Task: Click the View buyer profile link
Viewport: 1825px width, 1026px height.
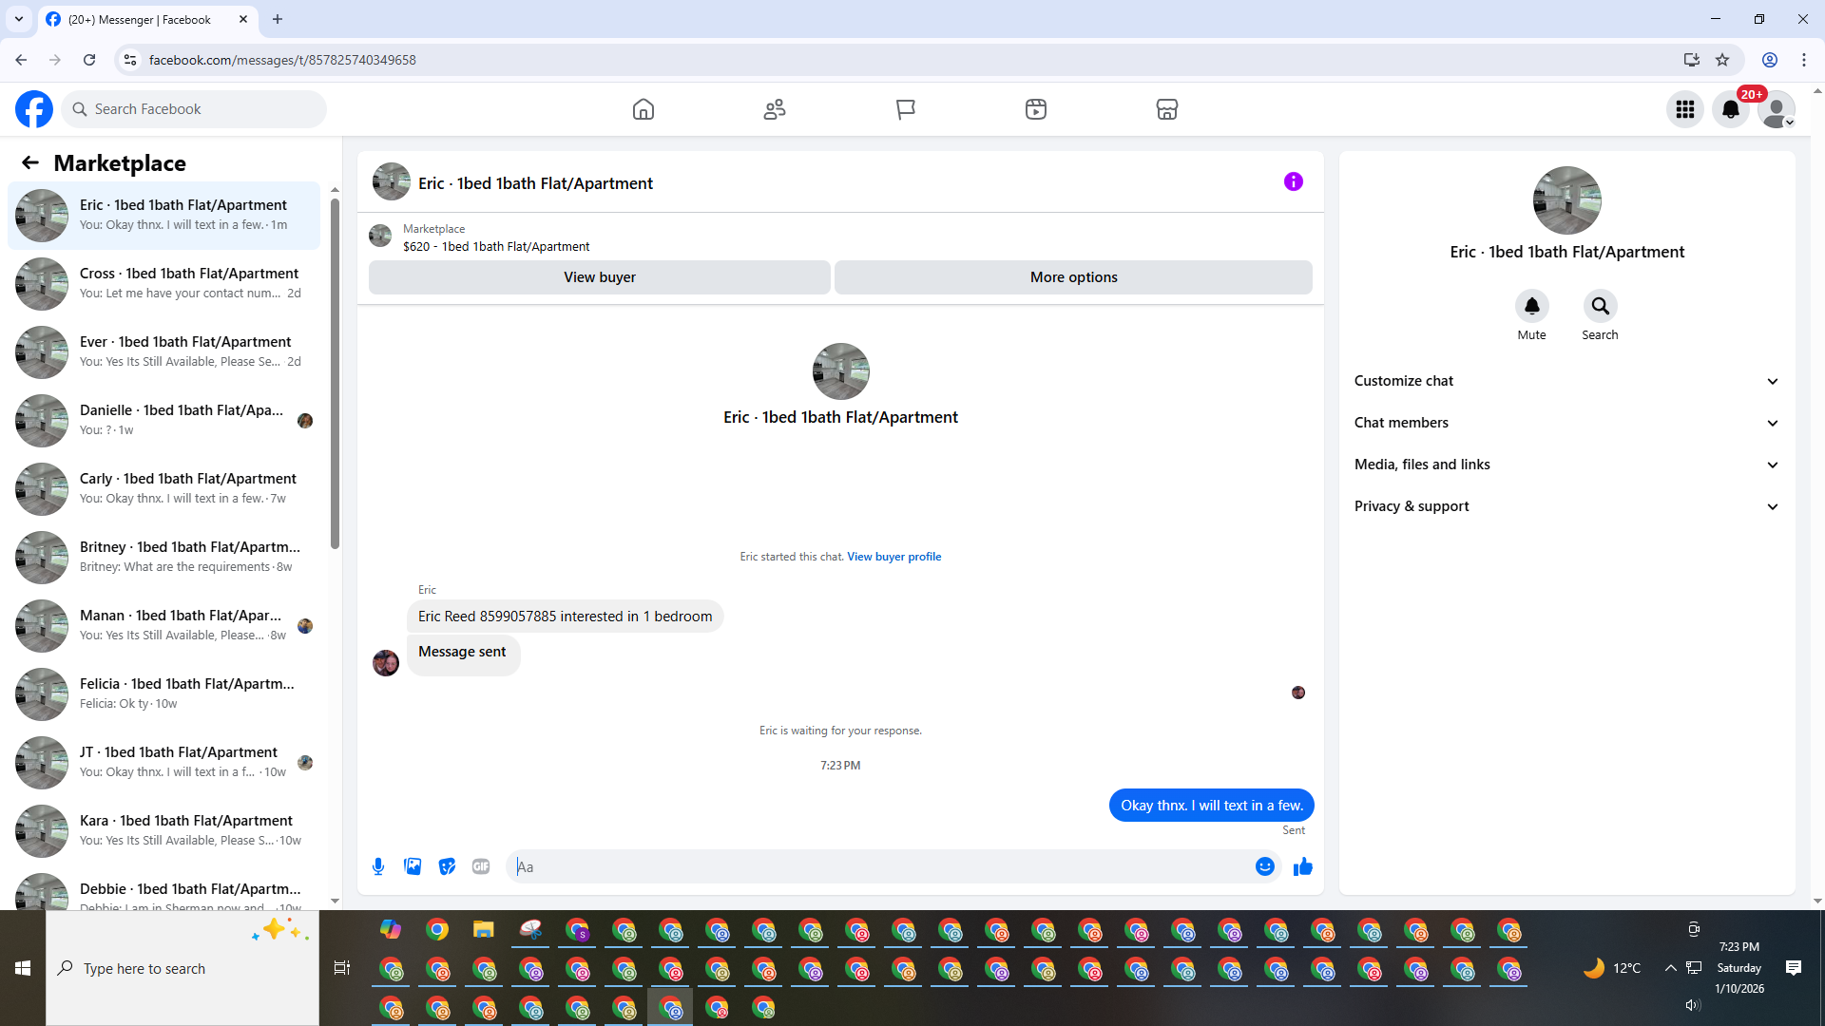Action: coord(893,557)
